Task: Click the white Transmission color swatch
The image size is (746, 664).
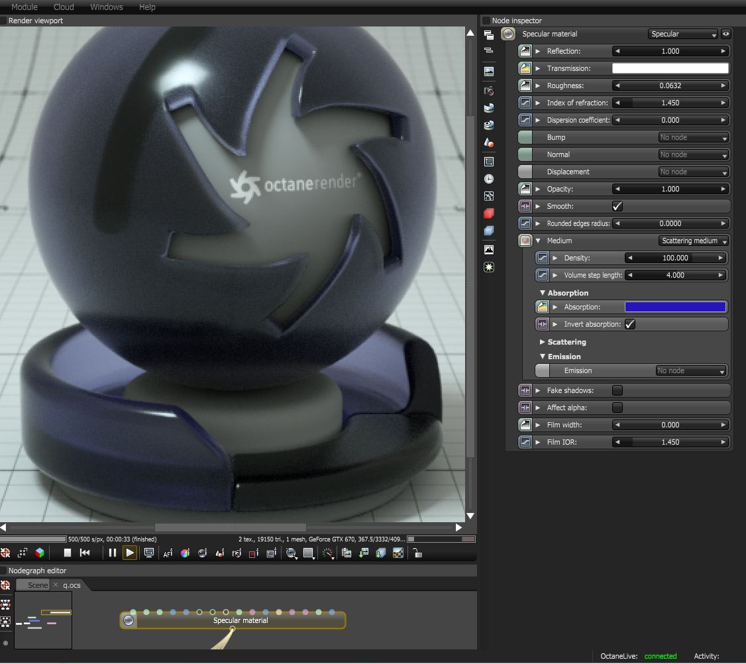Action: coord(670,68)
